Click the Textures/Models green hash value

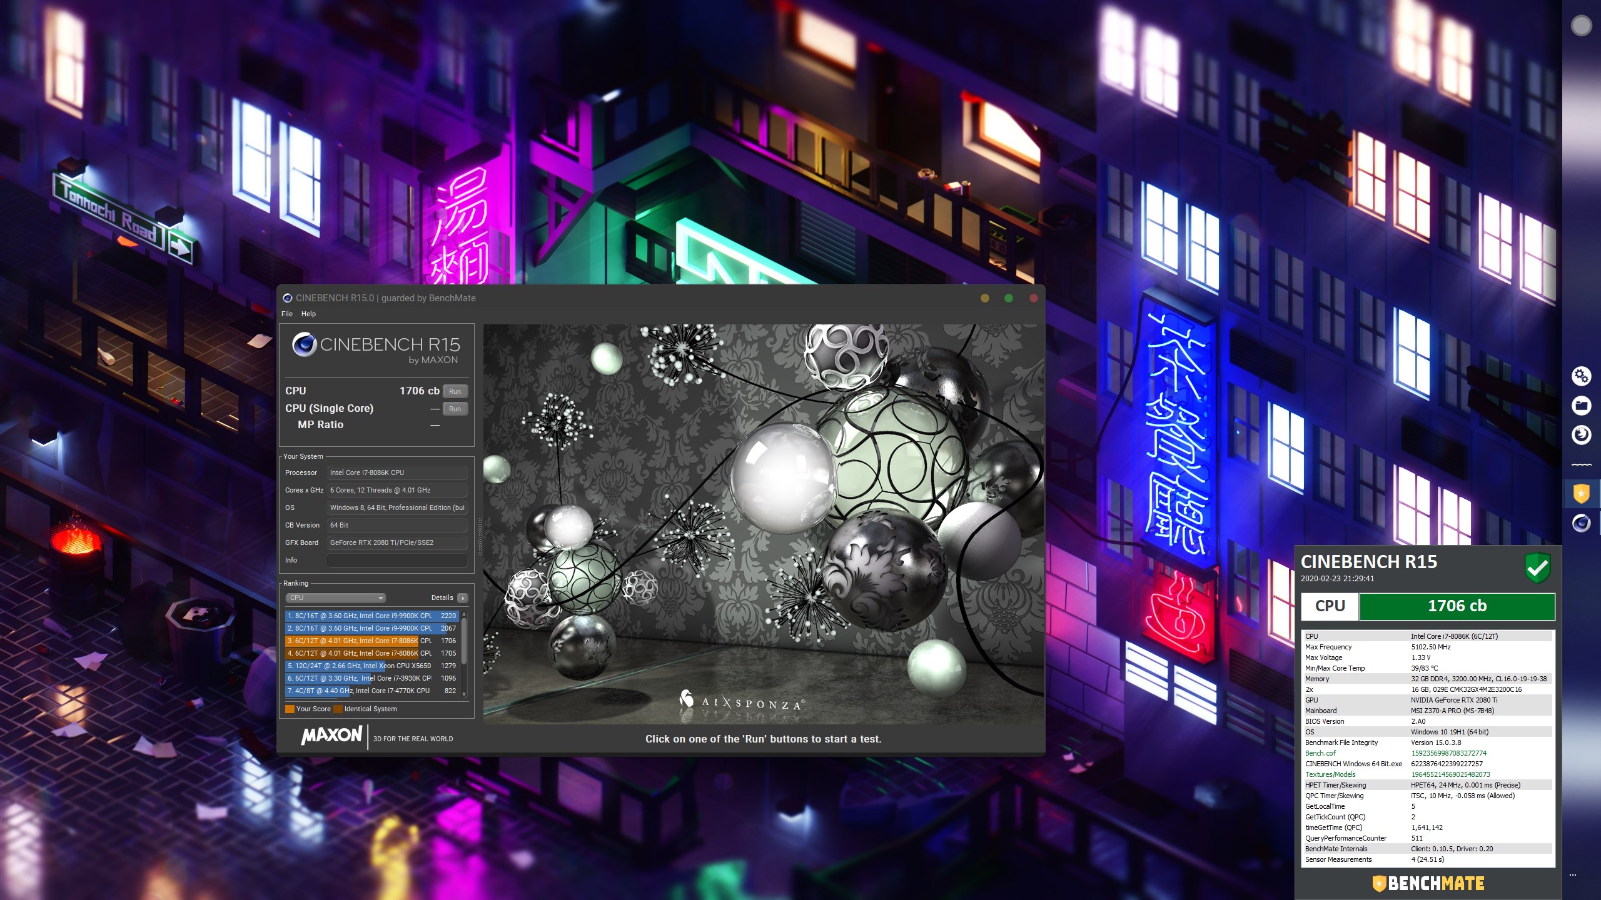[1450, 774]
